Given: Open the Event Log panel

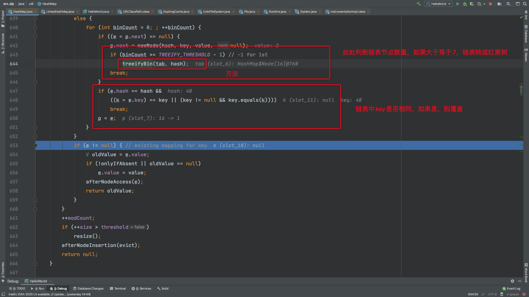Looking at the screenshot, I should pos(511,288).
